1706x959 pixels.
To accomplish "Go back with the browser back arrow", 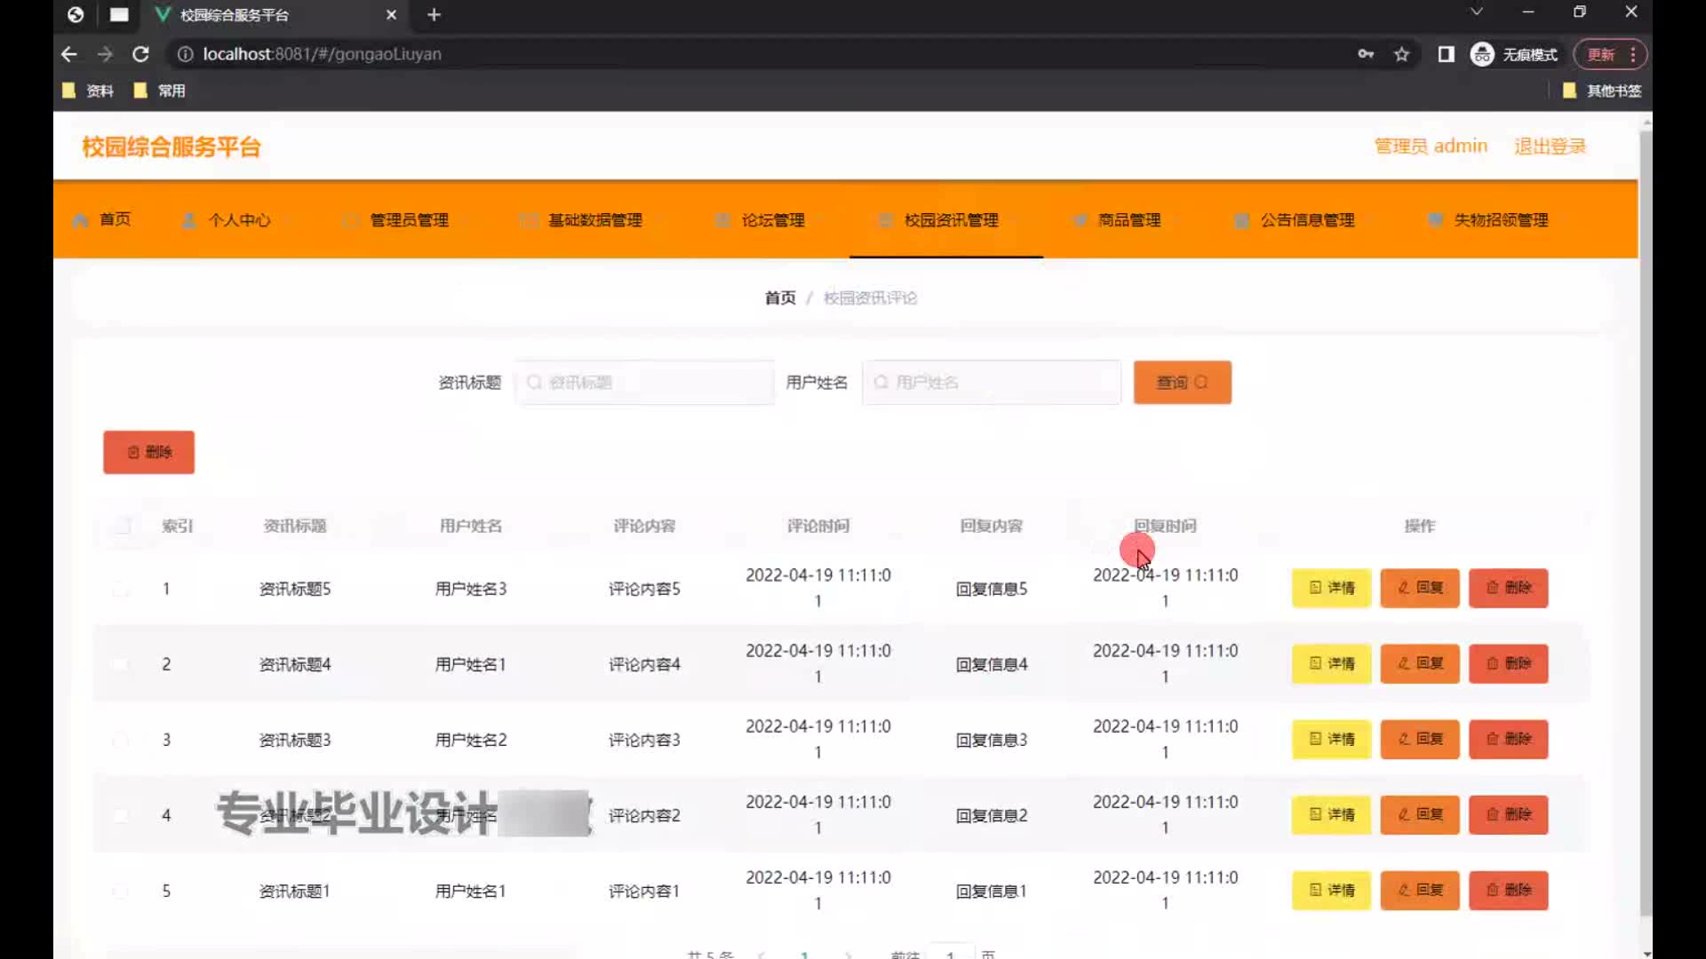I will (x=69, y=54).
